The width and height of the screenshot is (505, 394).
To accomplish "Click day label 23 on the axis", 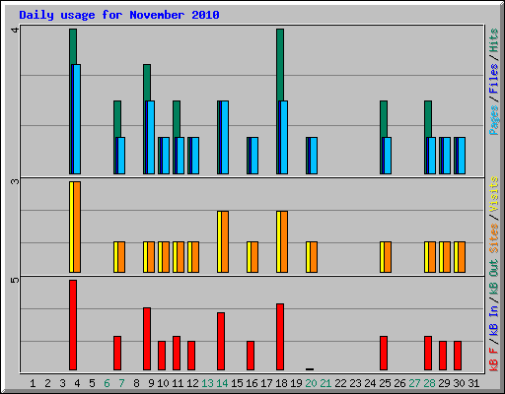I will click(x=355, y=383).
